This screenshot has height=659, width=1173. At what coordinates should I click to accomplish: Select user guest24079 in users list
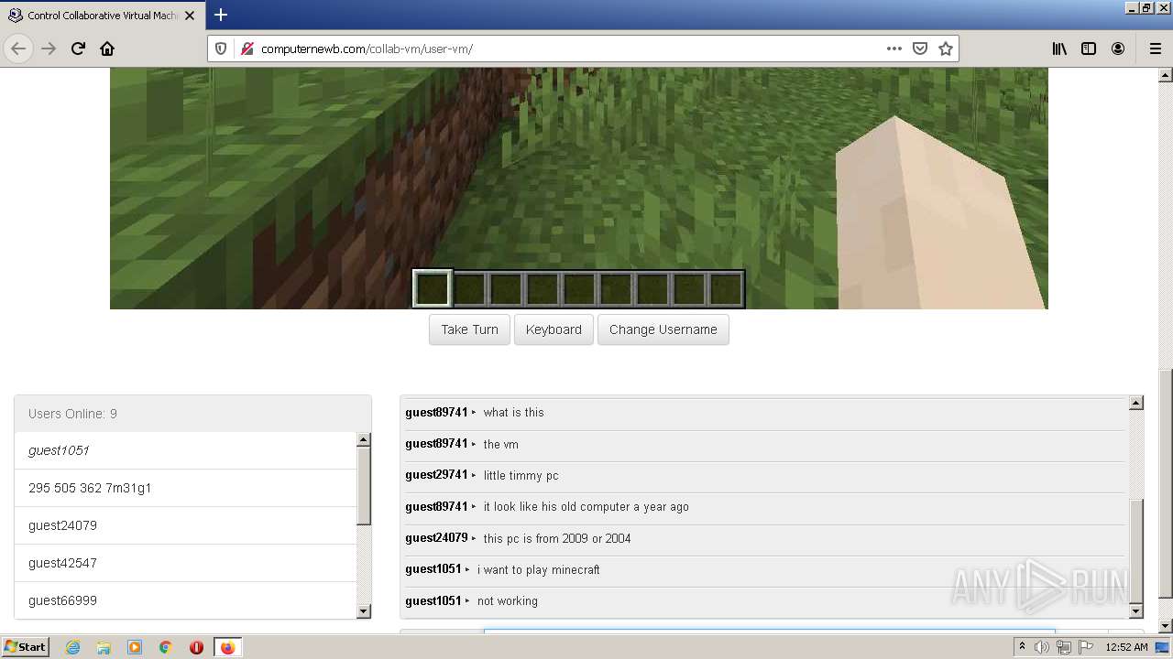185,525
